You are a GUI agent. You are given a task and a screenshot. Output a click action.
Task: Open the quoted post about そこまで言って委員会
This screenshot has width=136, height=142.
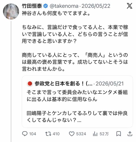click(x=77, y=102)
